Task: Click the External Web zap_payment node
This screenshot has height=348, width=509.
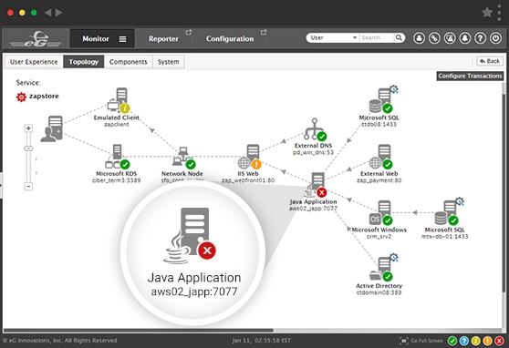Action: [x=380, y=157]
